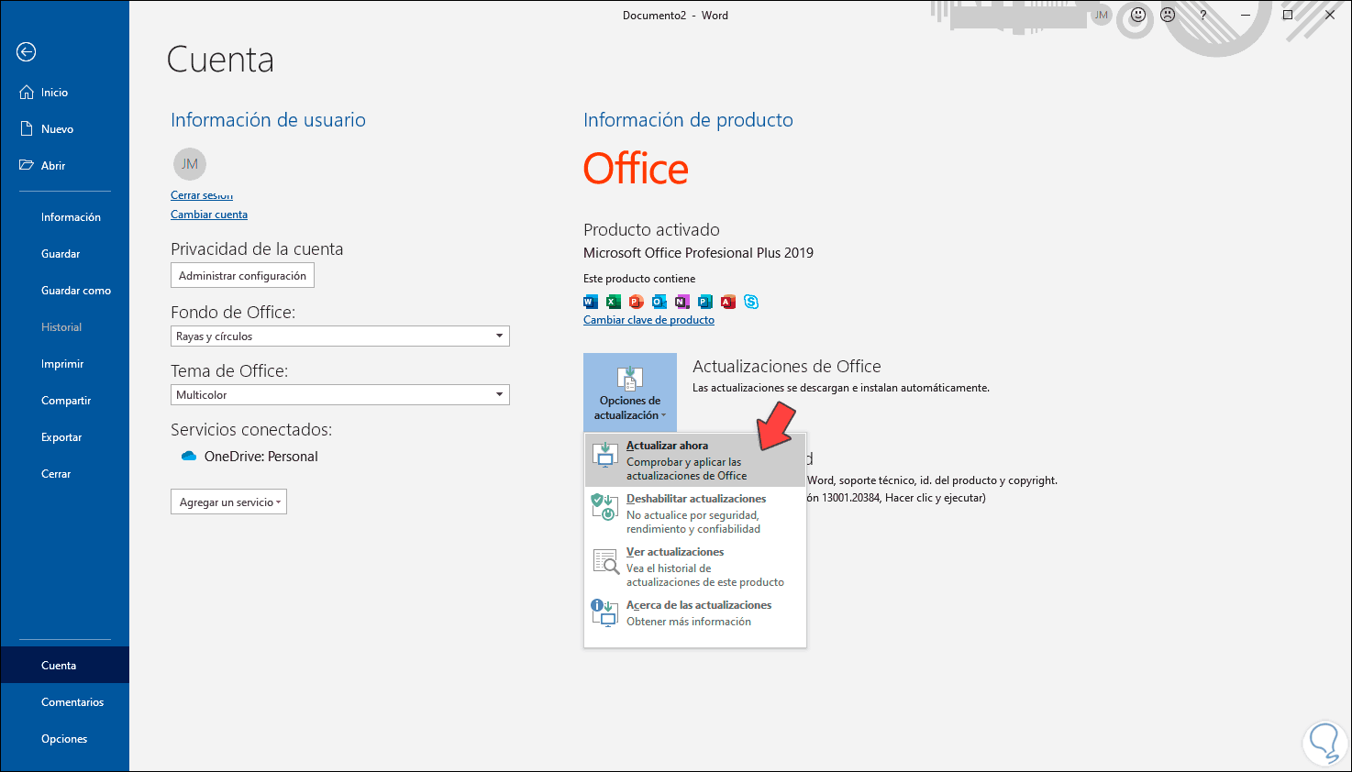Click the automatic updates description sentence
Screen dimensions: 1352x772
(x=841, y=388)
